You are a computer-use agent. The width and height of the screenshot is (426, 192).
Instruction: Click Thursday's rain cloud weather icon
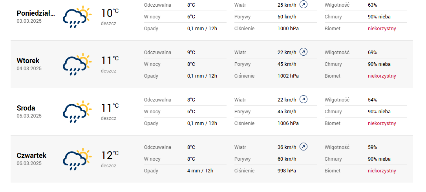pos(77,159)
